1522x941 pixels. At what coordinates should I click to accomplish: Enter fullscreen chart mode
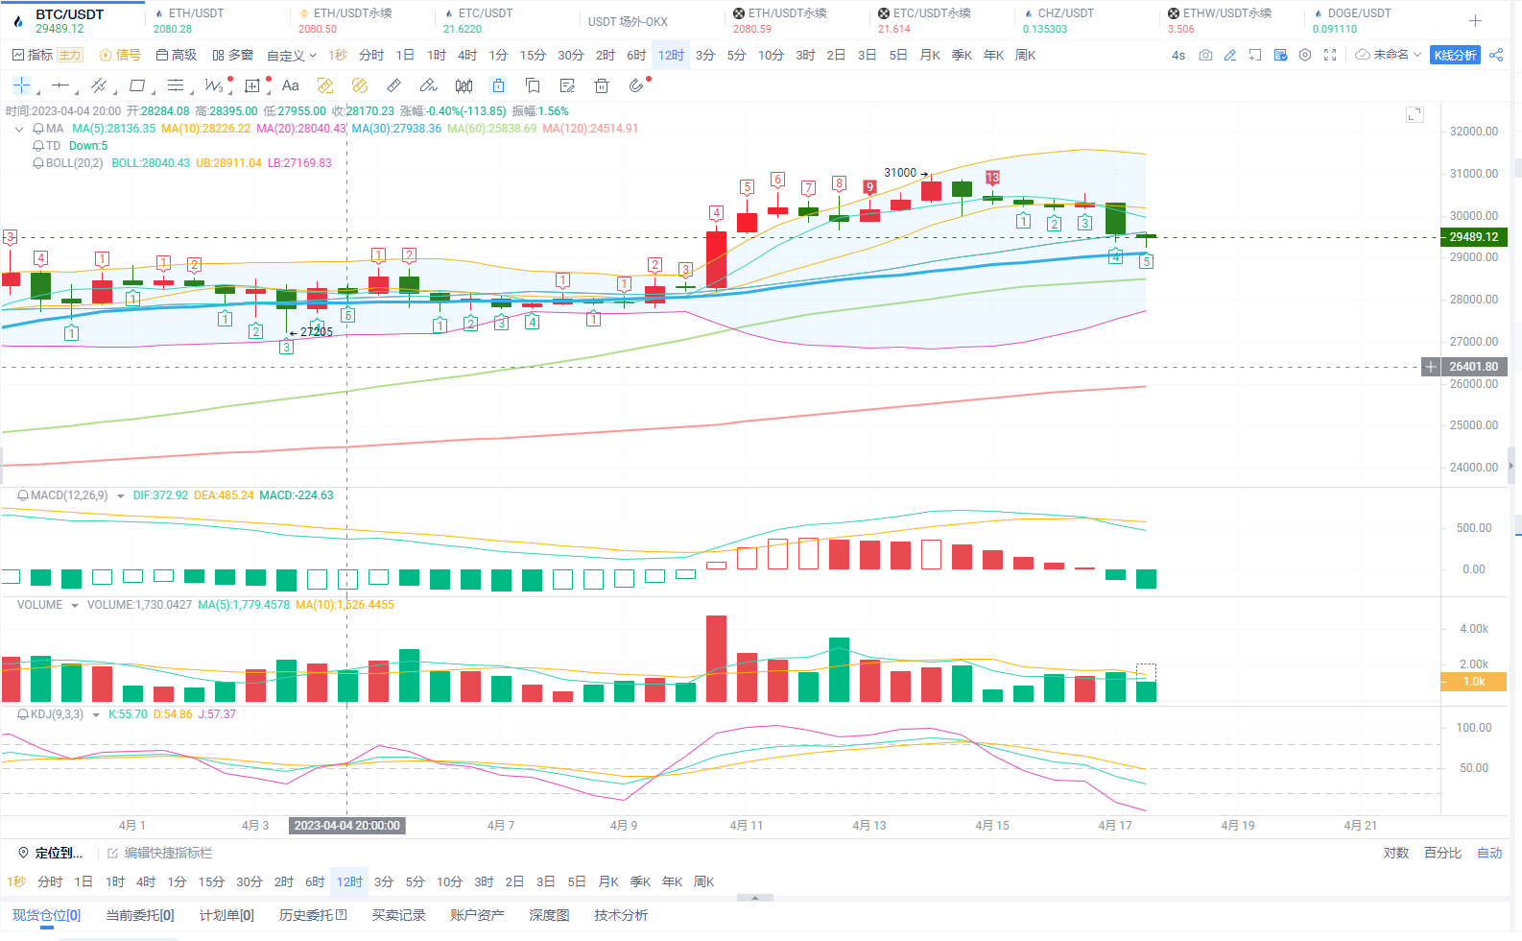pos(1330,56)
